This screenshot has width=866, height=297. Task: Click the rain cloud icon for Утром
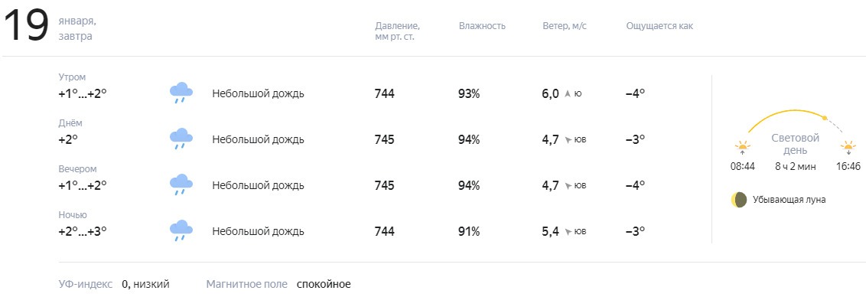181,93
